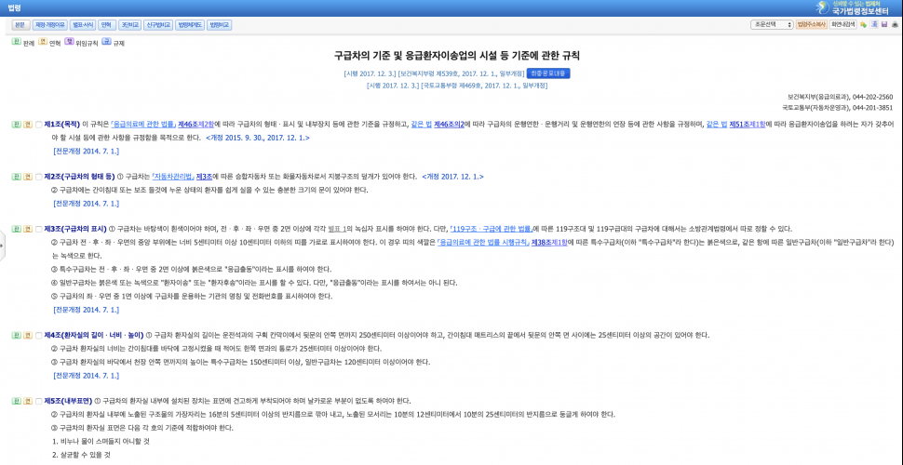Check the checkbox next to 제1조(목적)
The width and height of the screenshot is (903, 465).
(x=37, y=124)
